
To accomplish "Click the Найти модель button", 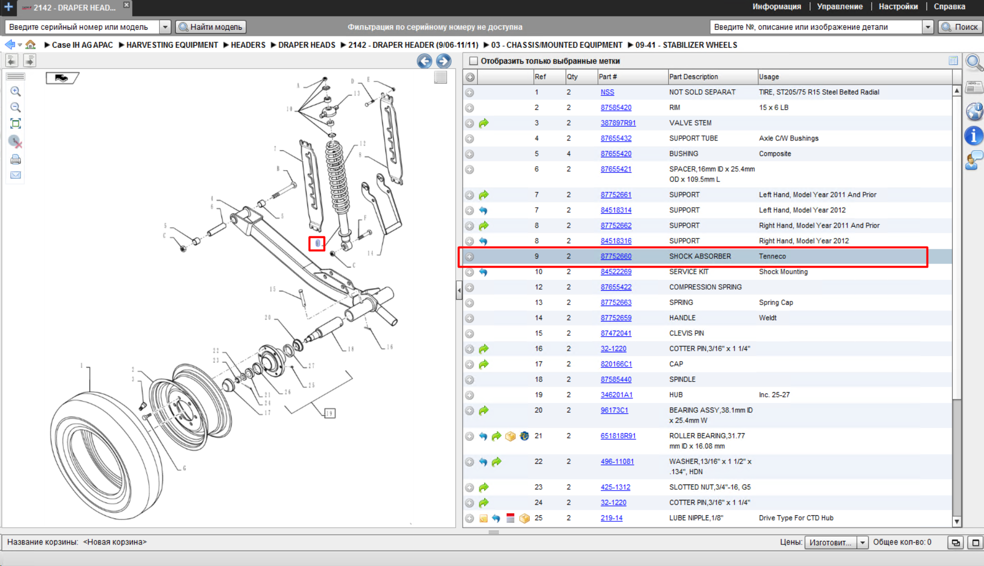I will pos(211,27).
